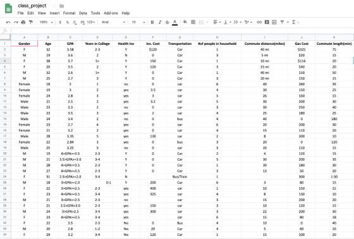The height and width of the screenshot is (239, 354).
Task: Open the Data menu
Action: [83, 13]
